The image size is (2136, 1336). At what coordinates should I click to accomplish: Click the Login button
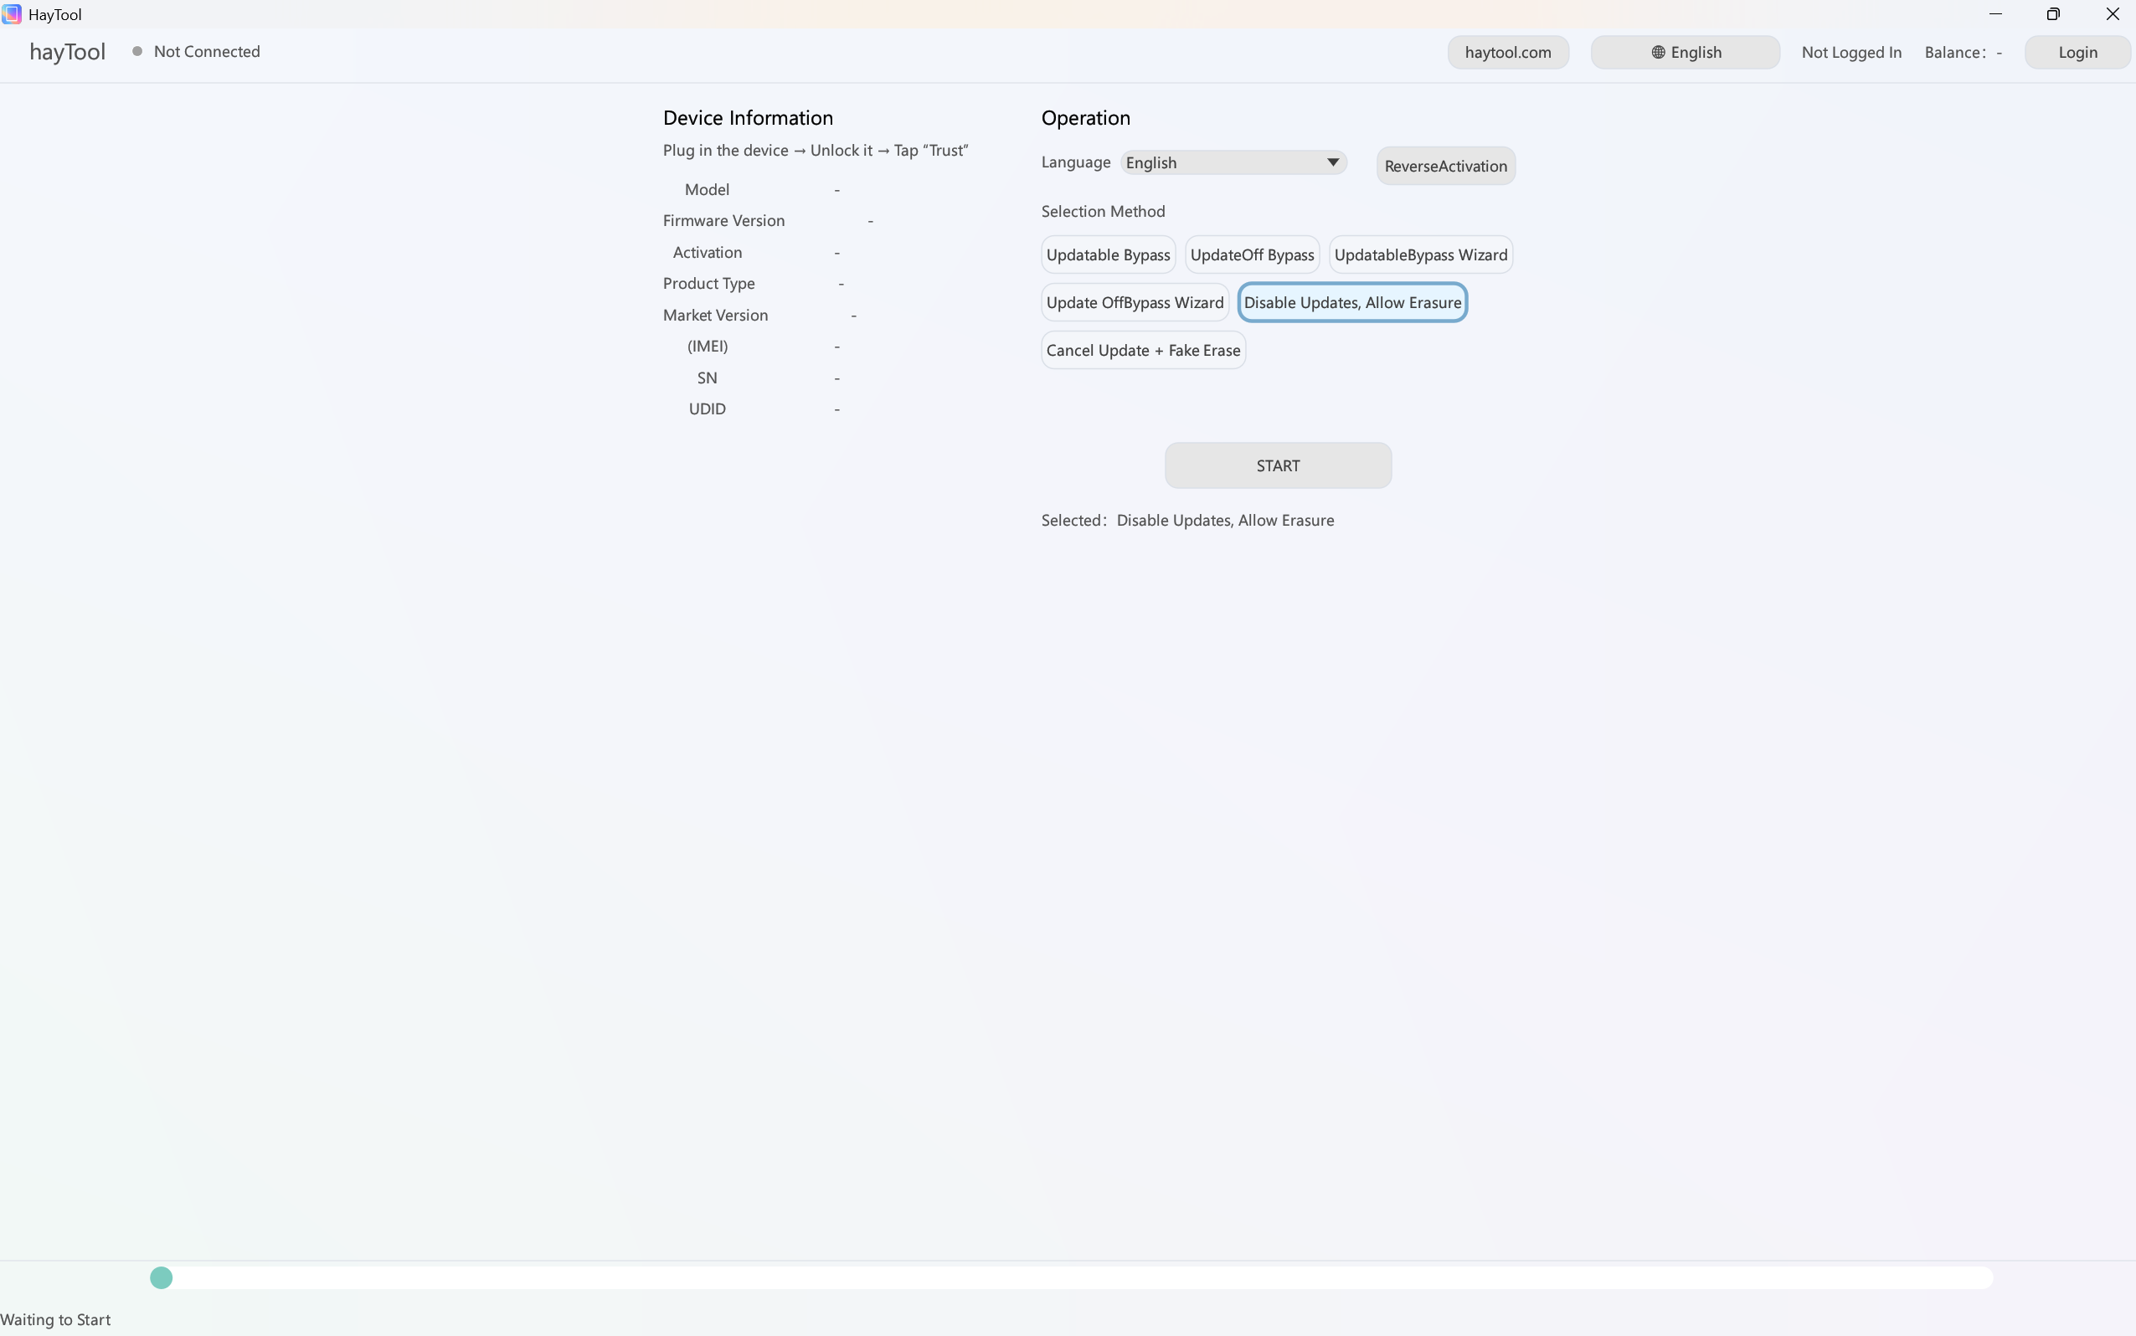coord(2077,52)
